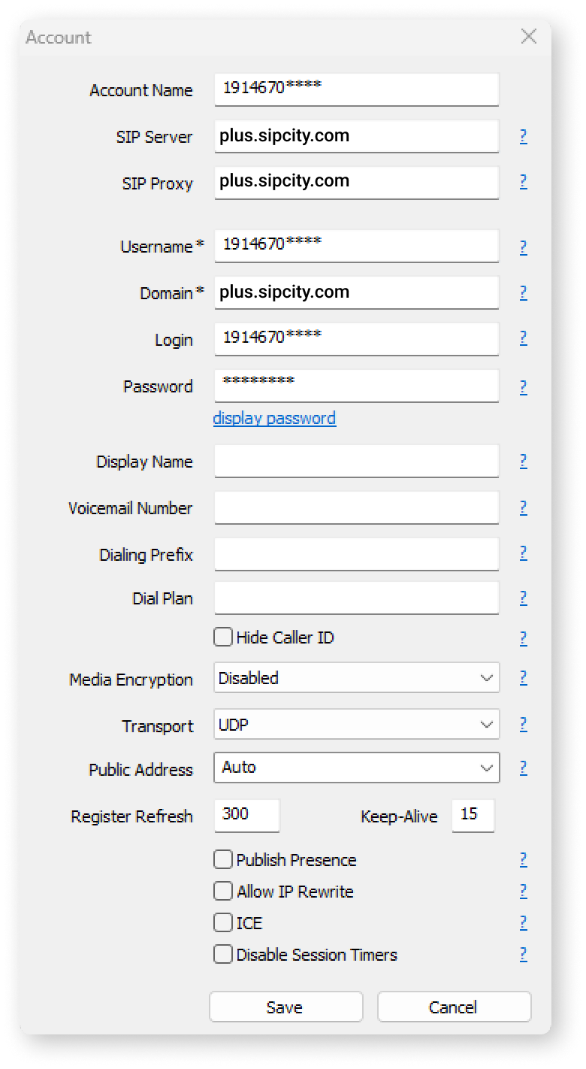View help for Transport setting
This screenshot has width=586, height=1069.
(523, 724)
